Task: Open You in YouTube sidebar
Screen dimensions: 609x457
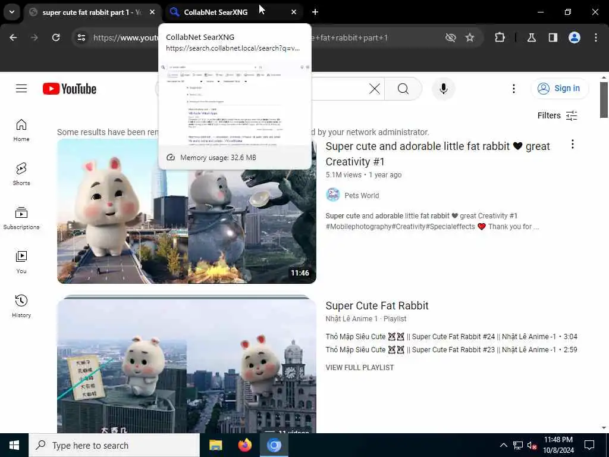Action: [21, 262]
